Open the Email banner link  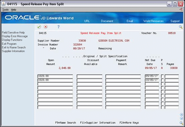pyautogui.click(x=130, y=21)
